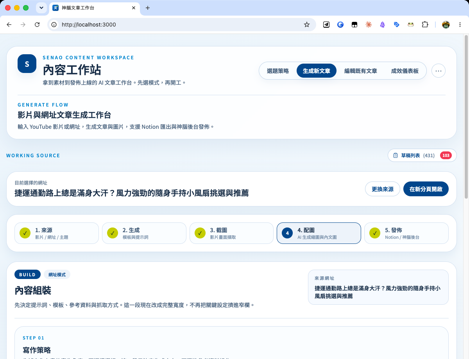Click the page vertical scrollbar
The image size is (469, 359).
coord(466,117)
